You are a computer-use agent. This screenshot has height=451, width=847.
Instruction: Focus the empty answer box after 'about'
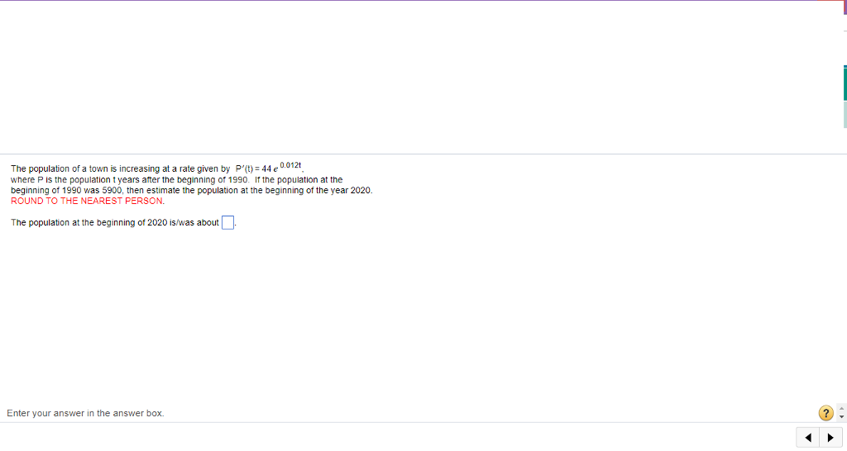point(228,222)
